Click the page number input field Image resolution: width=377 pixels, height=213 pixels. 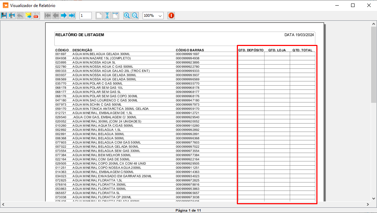(x=85, y=16)
